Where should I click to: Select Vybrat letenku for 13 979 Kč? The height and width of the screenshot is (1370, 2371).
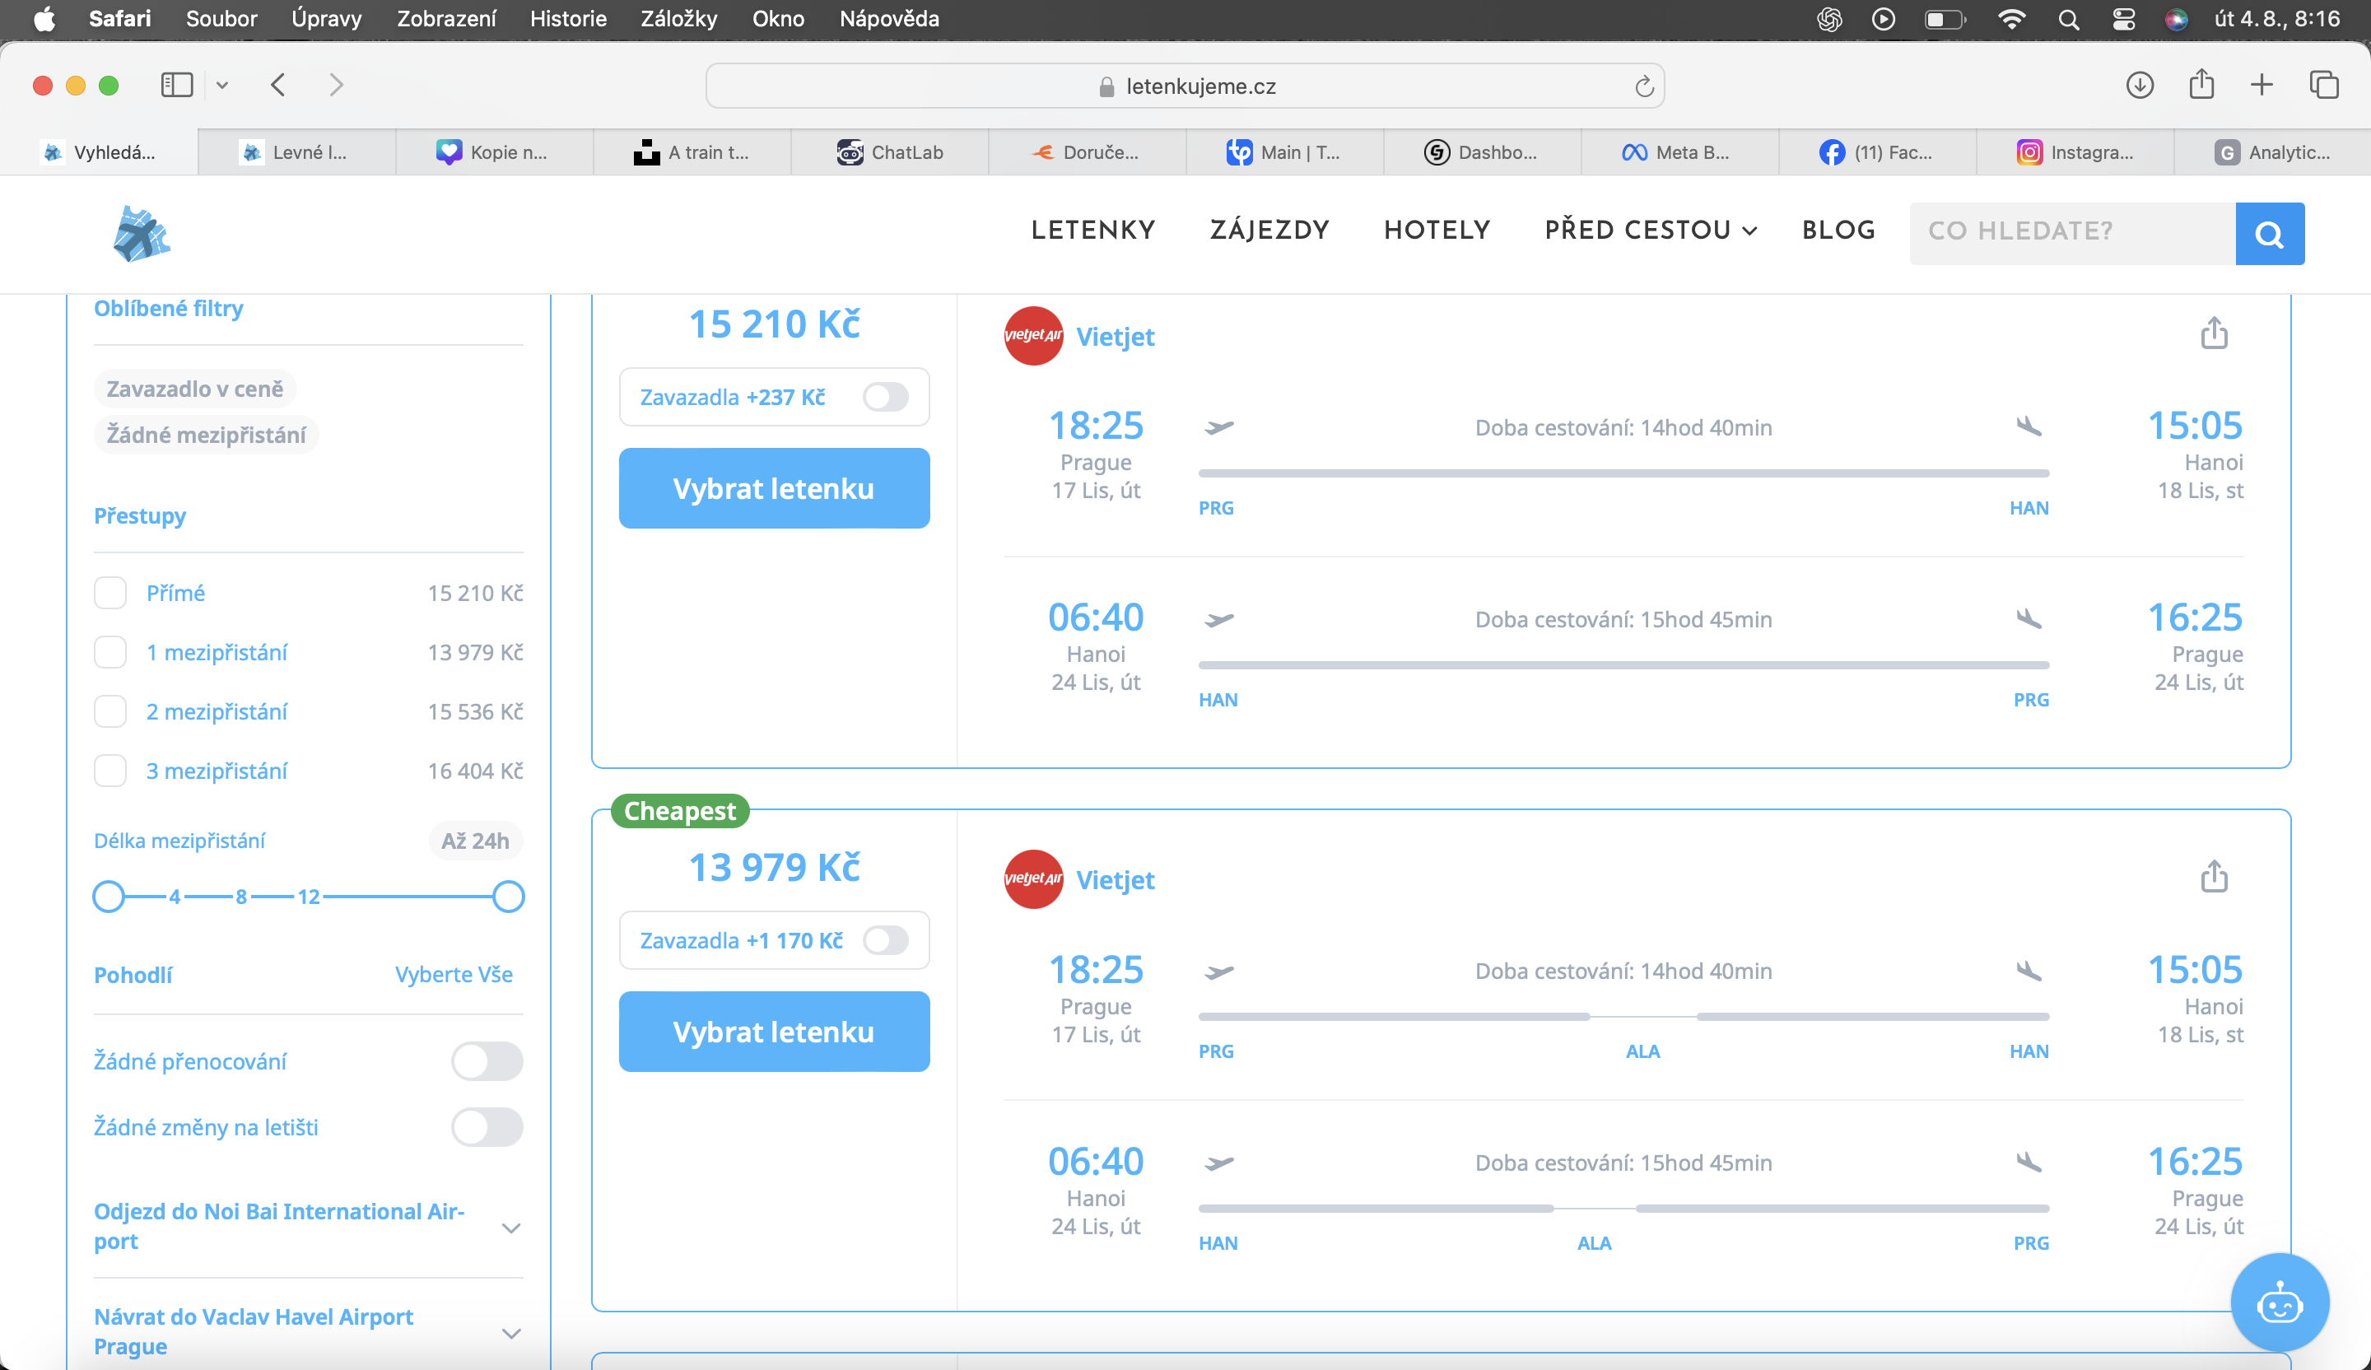775,1032
